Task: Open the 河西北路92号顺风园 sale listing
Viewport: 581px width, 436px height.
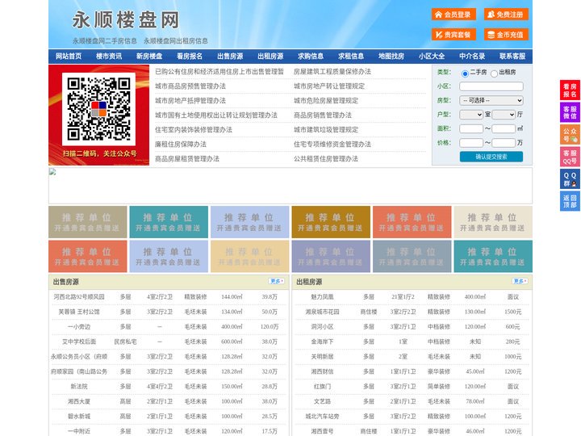Action: click(79, 297)
